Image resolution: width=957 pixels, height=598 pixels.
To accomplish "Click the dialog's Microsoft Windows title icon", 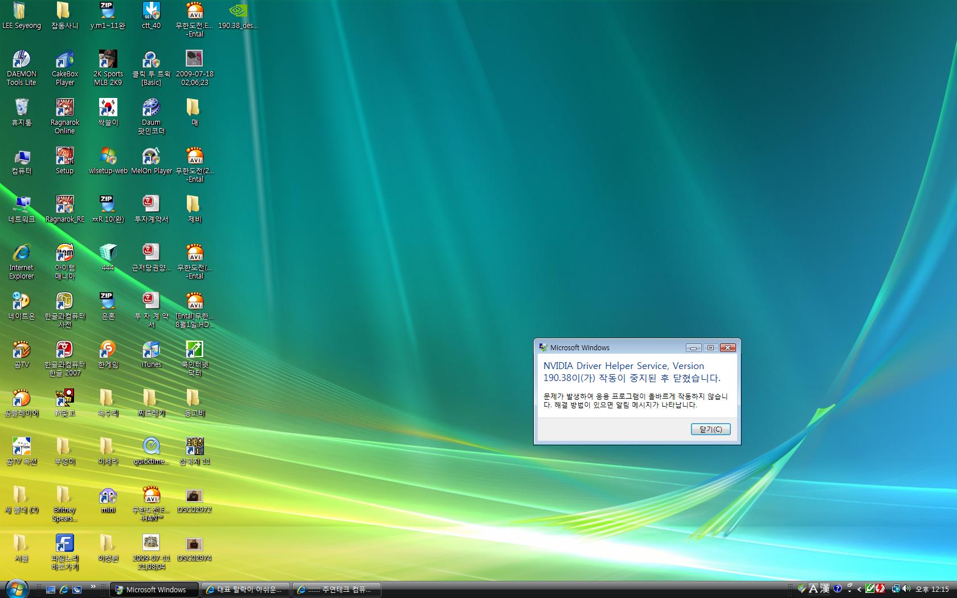I will coord(543,347).
